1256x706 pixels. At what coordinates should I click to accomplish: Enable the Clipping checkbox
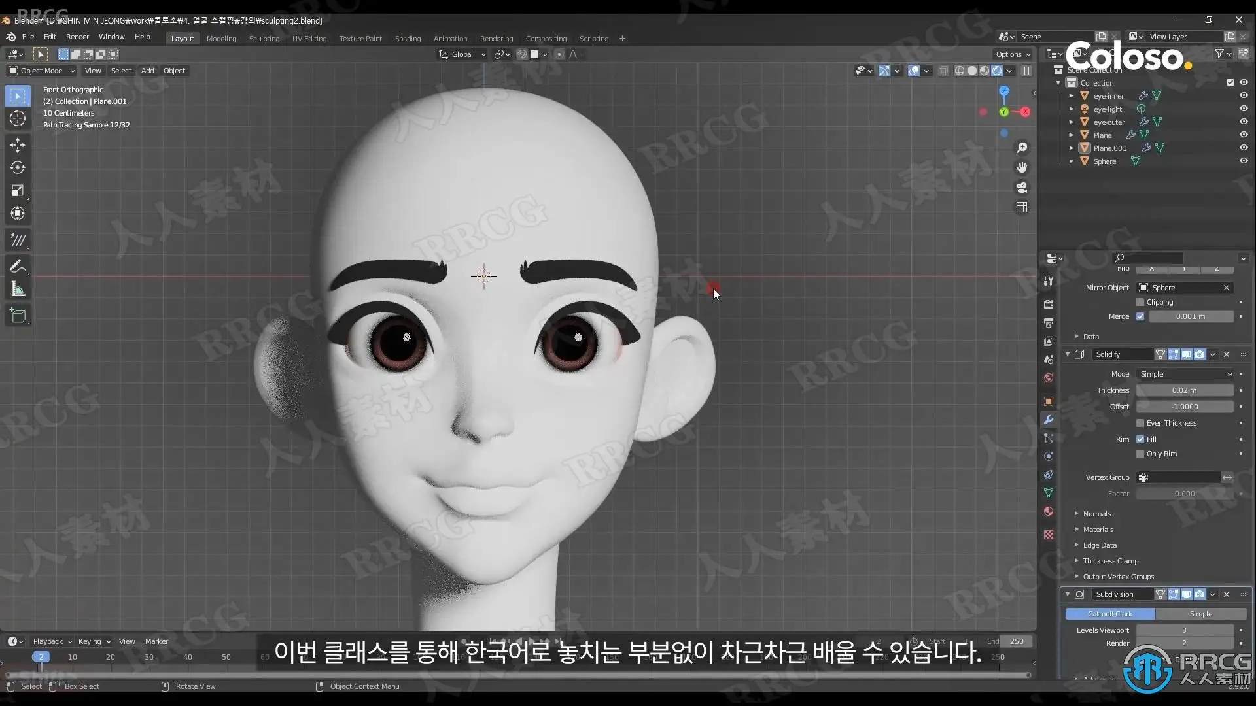click(x=1140, y=302)
